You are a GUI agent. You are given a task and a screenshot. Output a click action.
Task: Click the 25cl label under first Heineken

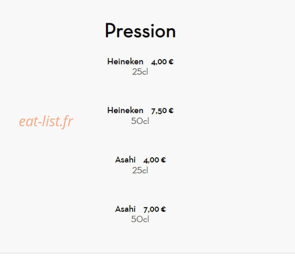point(140,72)
